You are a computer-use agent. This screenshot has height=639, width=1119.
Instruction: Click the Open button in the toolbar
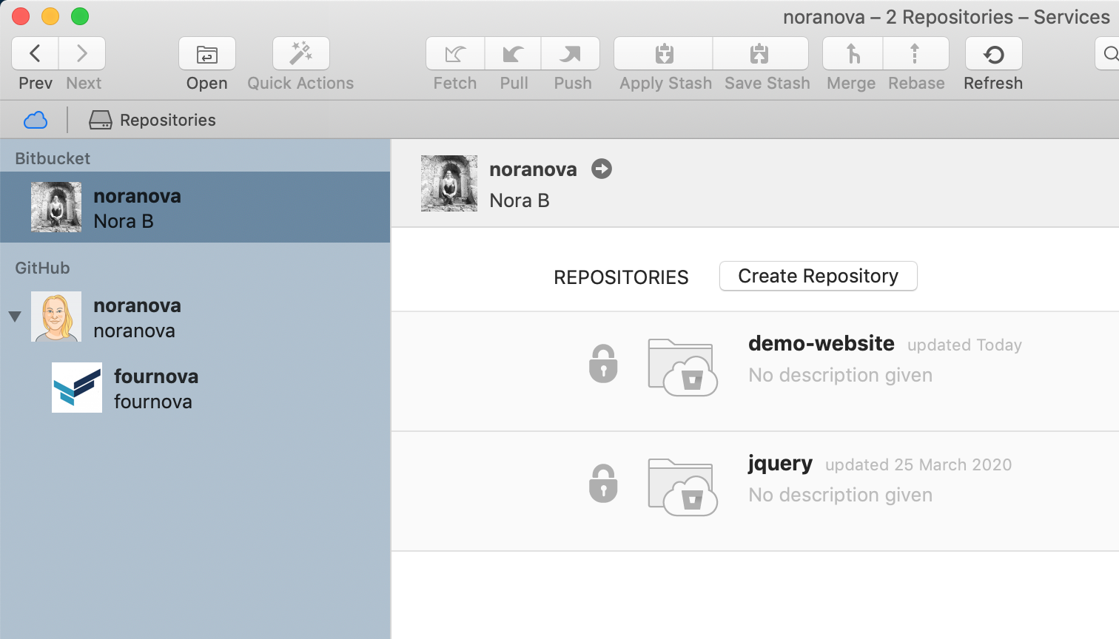click(x=206, y=53)
